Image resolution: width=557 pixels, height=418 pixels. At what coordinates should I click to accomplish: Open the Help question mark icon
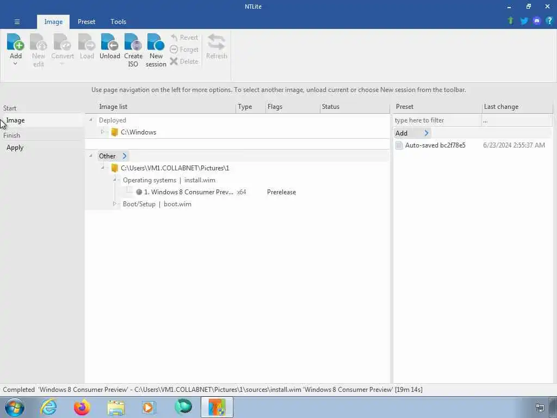pos(549,21)
